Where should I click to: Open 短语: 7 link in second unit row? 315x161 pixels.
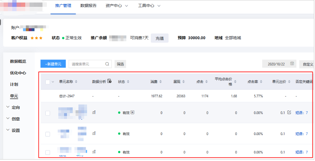302,134
